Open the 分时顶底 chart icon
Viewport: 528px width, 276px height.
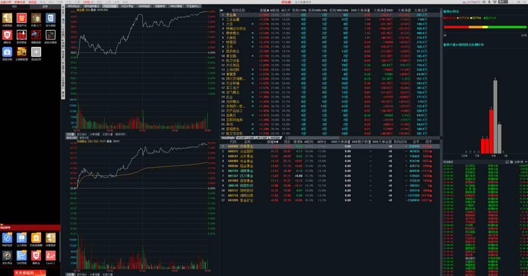click(x=22, y=255)
